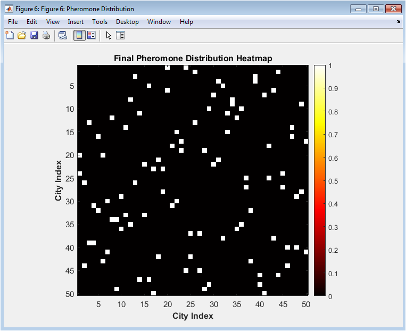Save the figure with the floppy disk icon

tap(34, 36)
